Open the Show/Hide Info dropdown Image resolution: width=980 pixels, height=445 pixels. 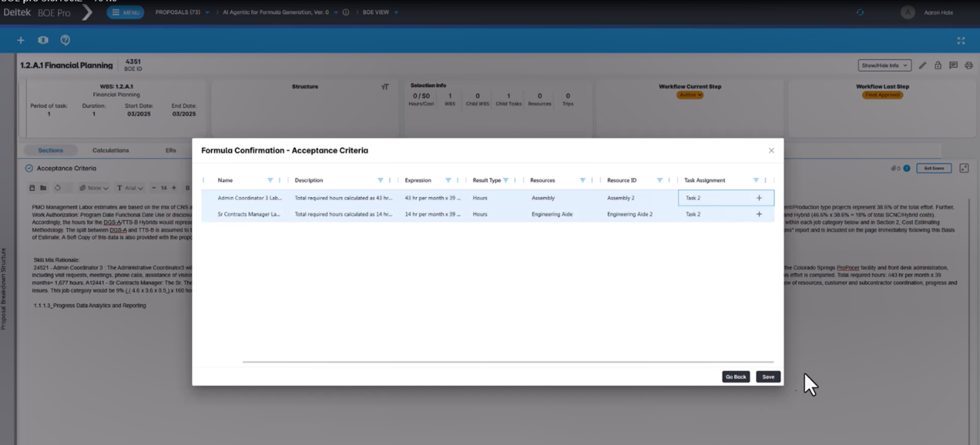tap(884, 65)
